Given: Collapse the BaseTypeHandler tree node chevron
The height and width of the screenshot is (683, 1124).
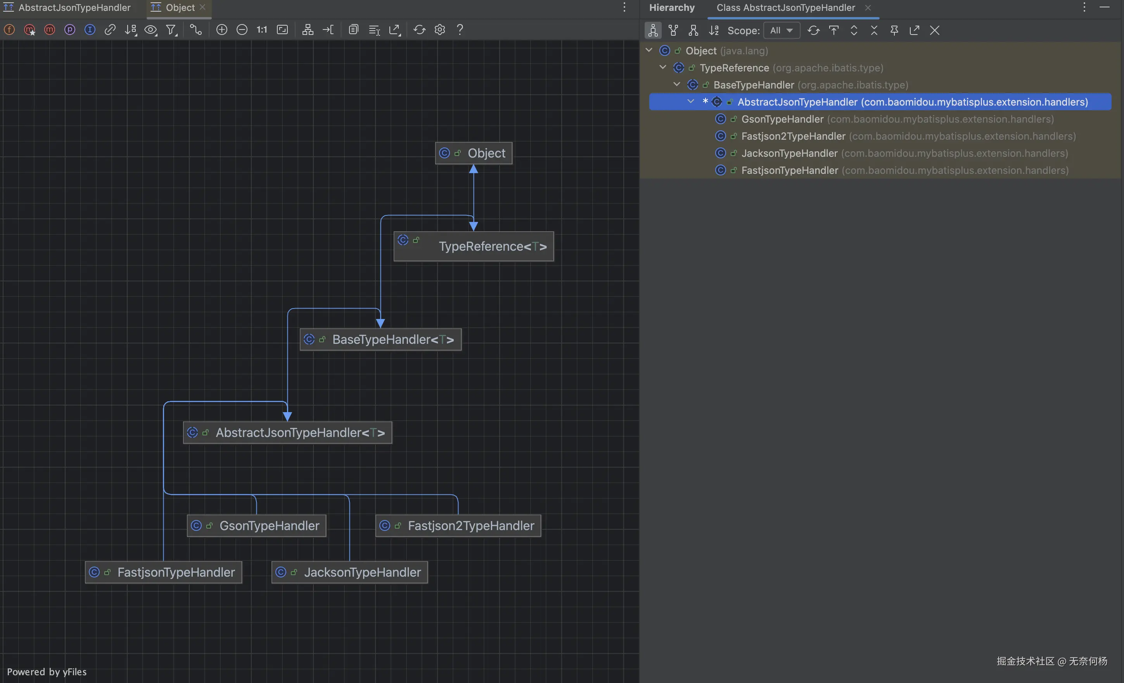Looking at the screenshot, I should click(x=677, y=85).
